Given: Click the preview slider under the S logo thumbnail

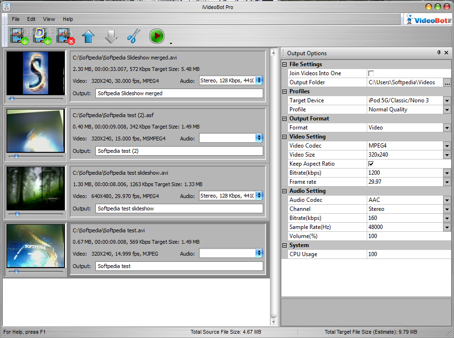Looking at the screenshot, I should pyautogui.click(x=36, y=99).
